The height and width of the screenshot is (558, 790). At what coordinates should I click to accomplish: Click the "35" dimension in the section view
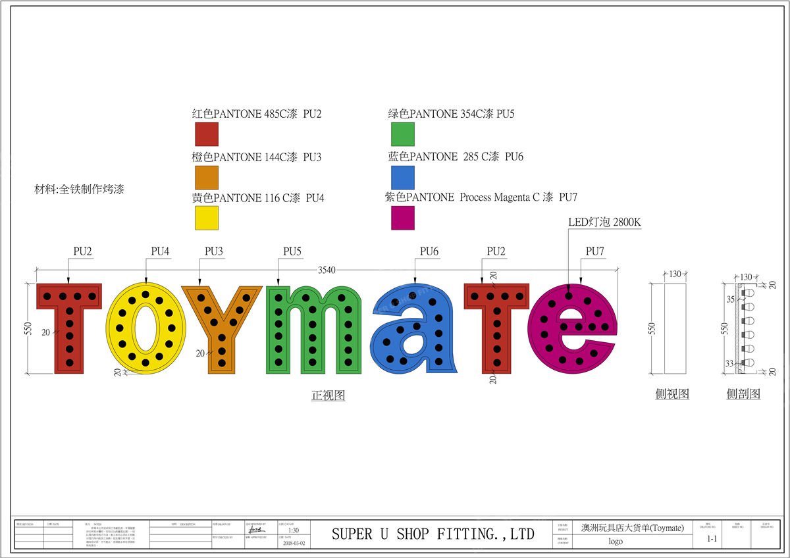730,299
